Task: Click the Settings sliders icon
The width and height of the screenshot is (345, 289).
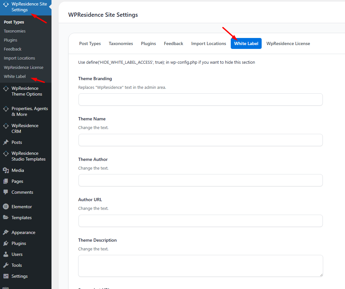Action: coord(6,276)
